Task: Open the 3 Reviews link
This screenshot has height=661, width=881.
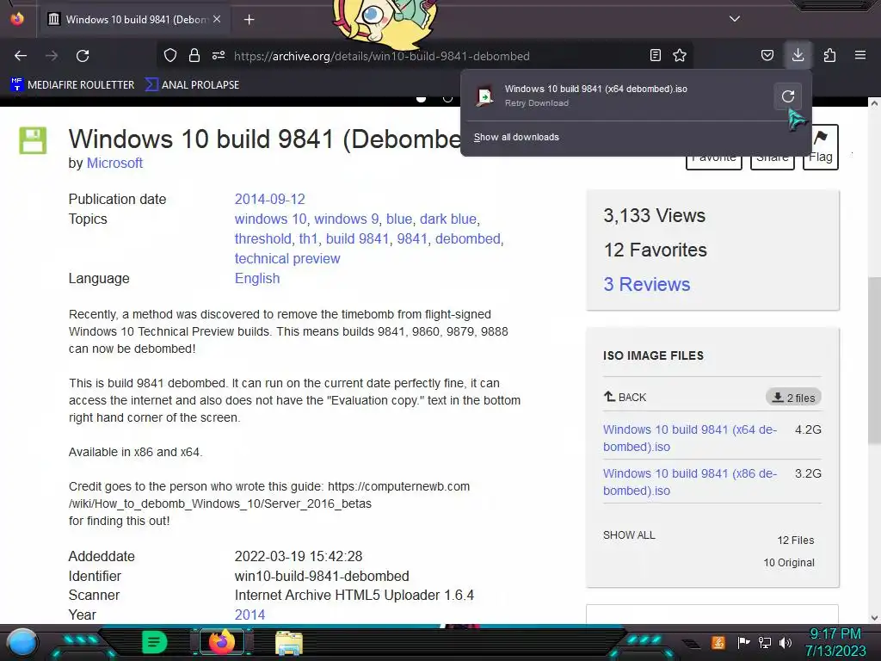Action: click(x=647, y=284)
